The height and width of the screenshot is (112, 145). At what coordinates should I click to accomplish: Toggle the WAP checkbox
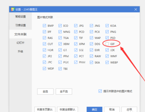coord(92,38)
